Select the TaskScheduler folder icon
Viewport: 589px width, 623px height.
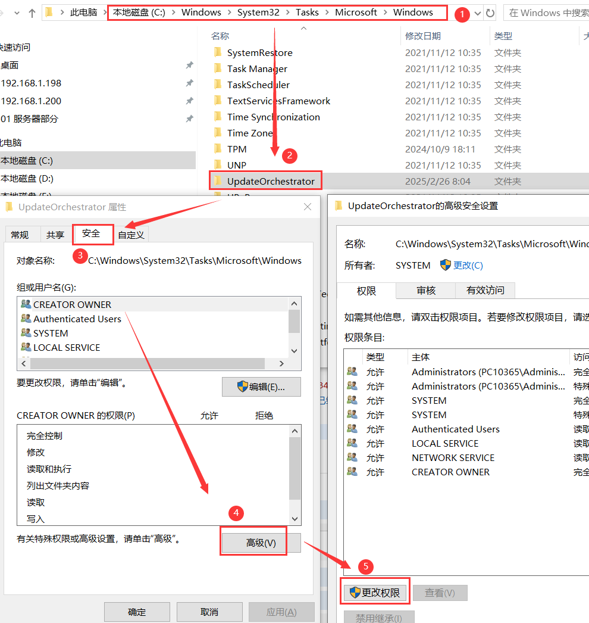[x=218, y=85]
